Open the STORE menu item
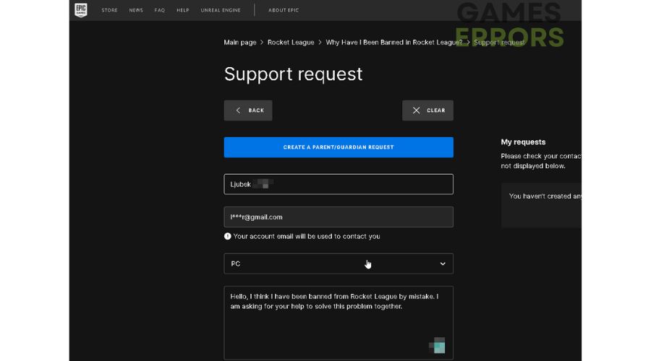The image size is (651, 361). [110, 10]
